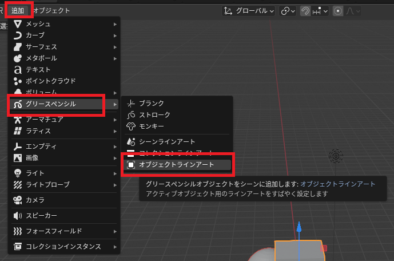Choose オブジェクトラインアート from the submenu
The image size is (394, 261).
coord(176,165)
